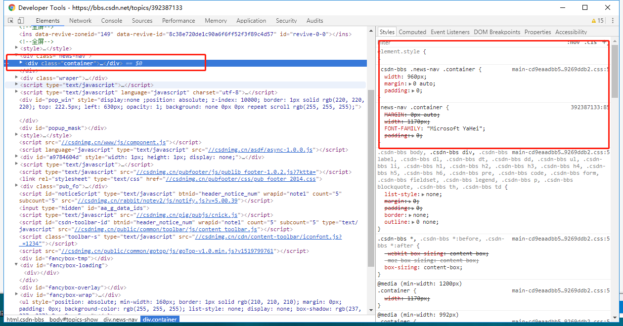Select the Performance tab
The width and height of the screenshot is (623, 326).
(x=178, y=21)
